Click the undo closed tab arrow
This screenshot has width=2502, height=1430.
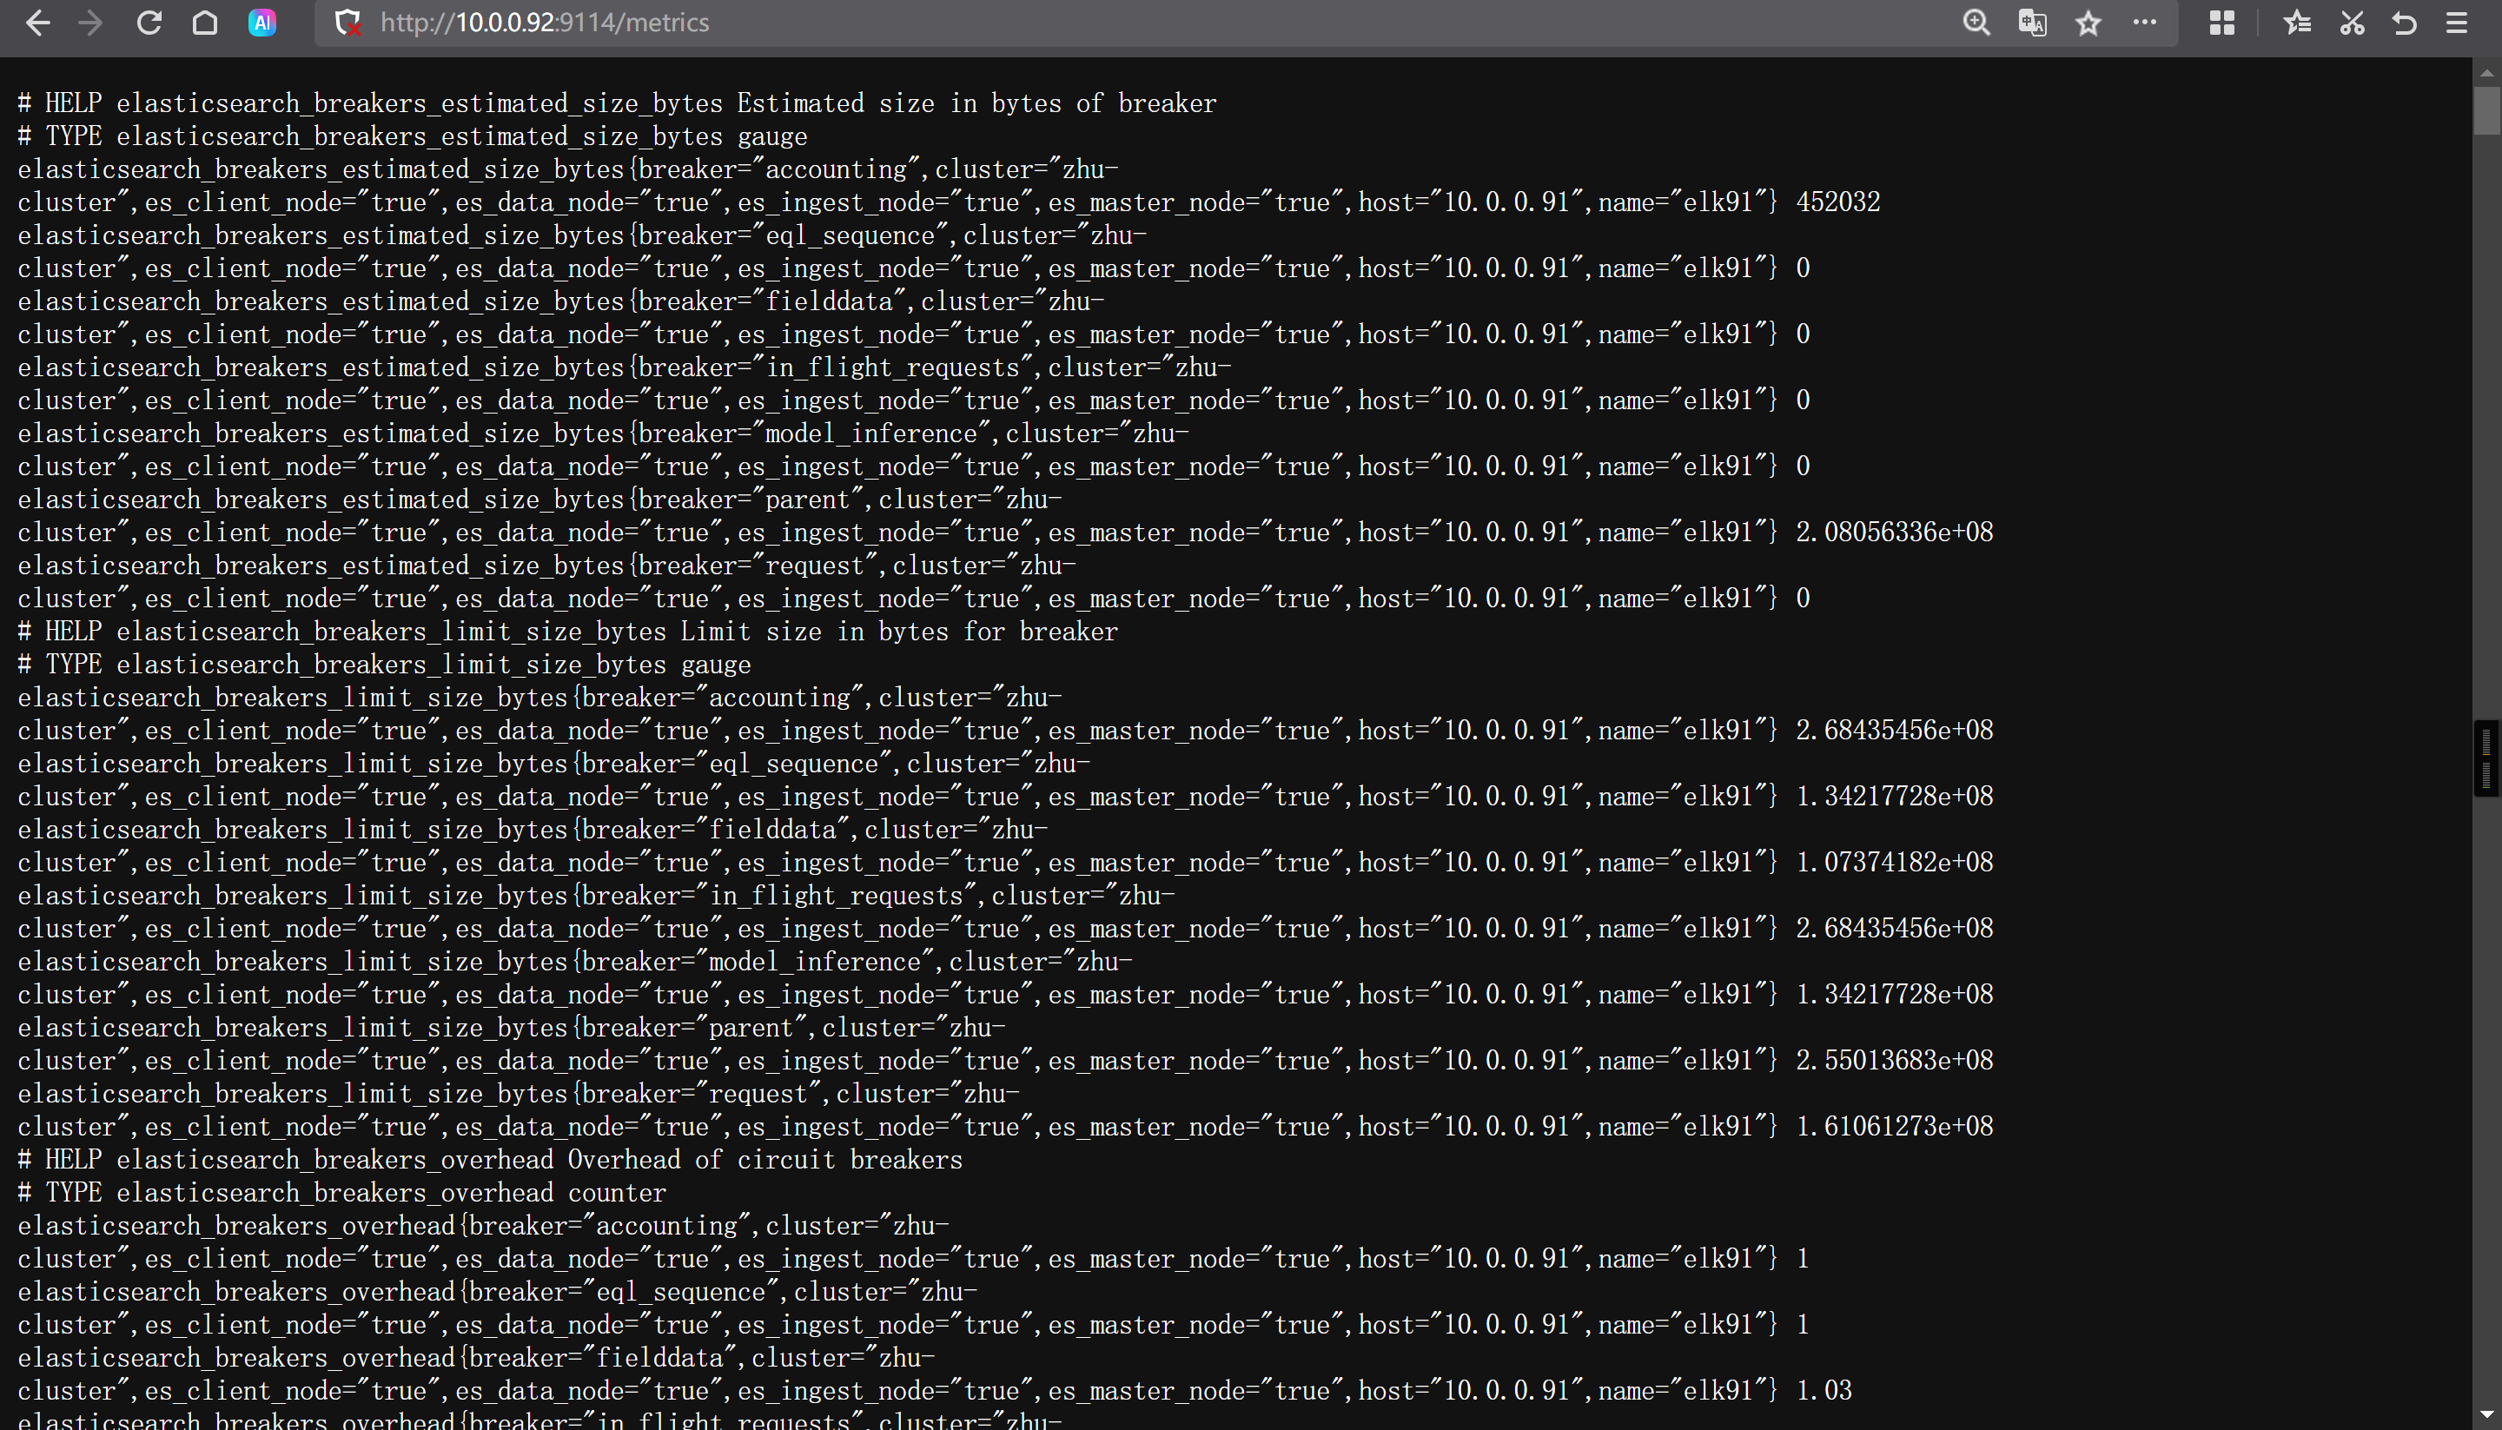(2404, 23)
